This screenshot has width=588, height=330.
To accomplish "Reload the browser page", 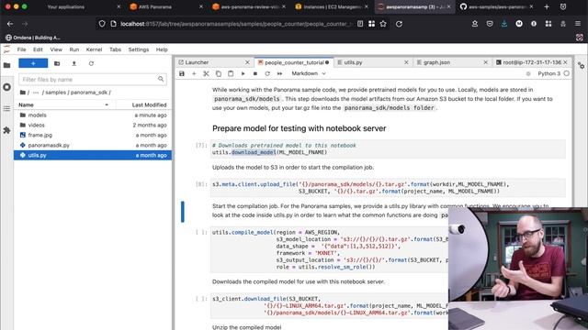I will (399, 24).
